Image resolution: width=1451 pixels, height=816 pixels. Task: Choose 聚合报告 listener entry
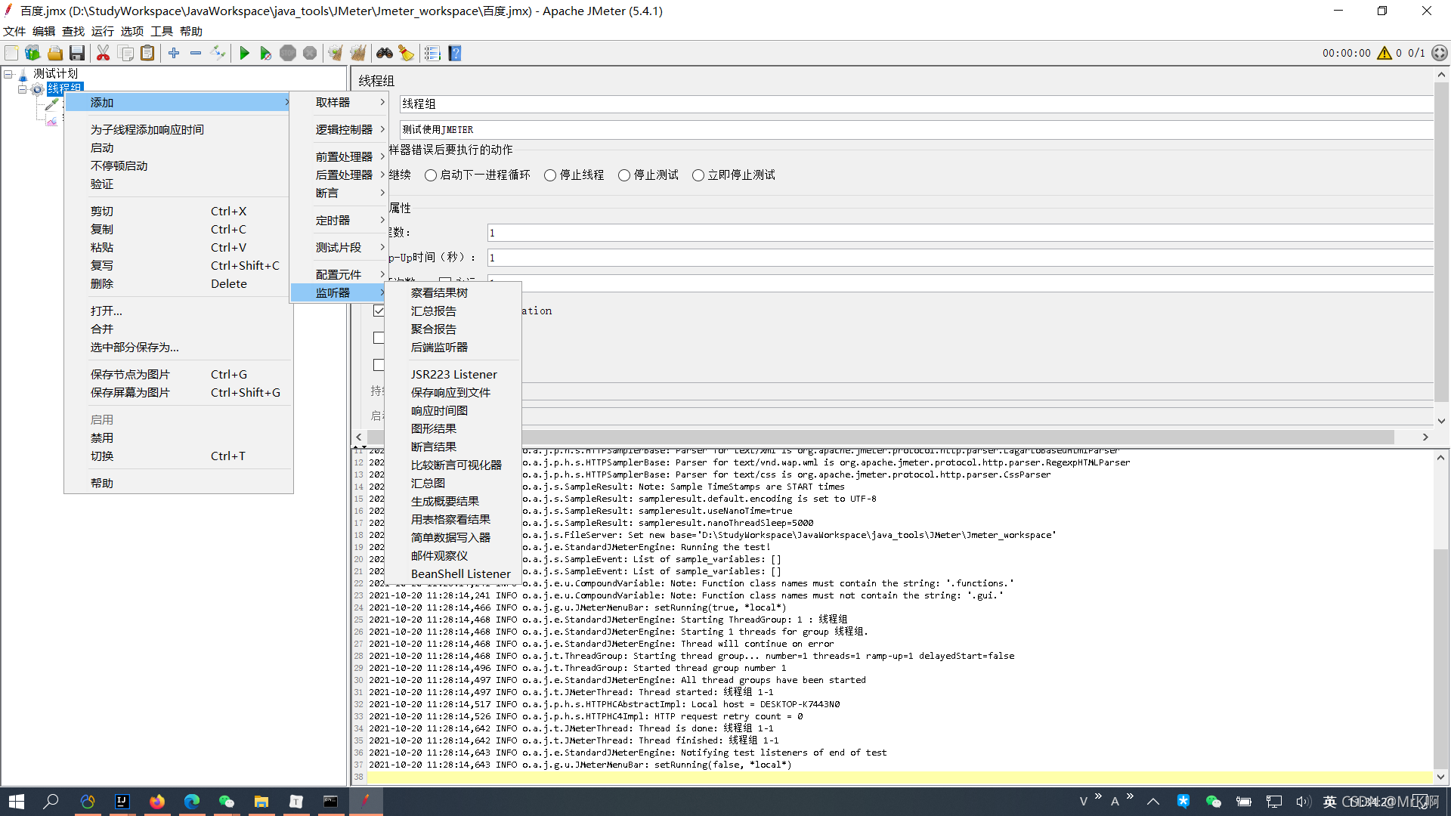(434, 329)
